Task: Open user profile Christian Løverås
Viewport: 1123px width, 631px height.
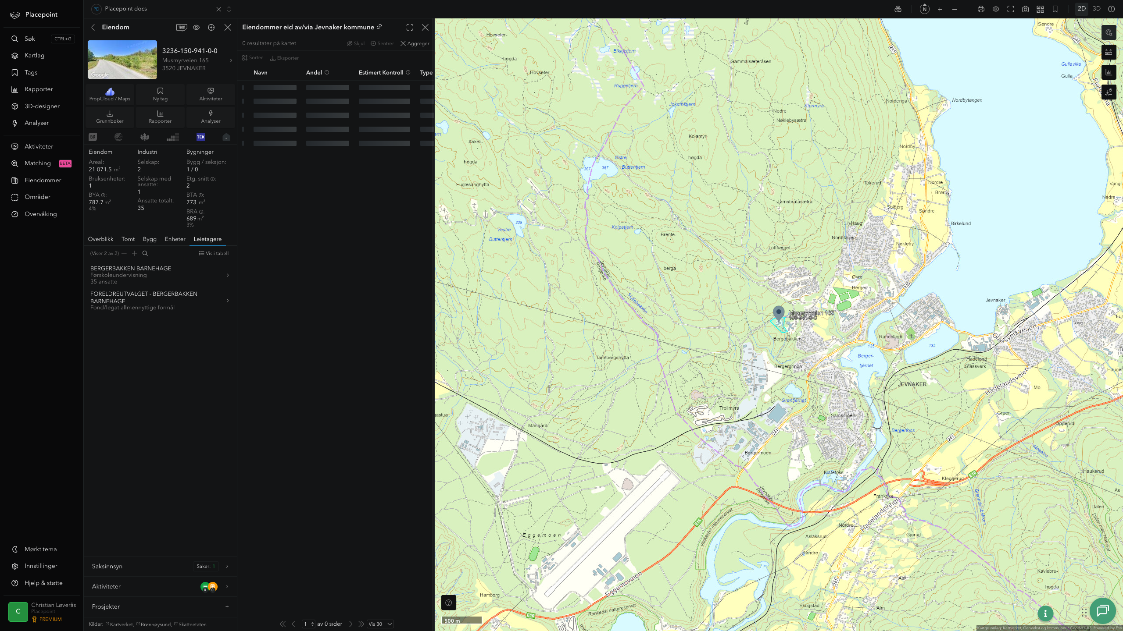Action: click(42, 611)
